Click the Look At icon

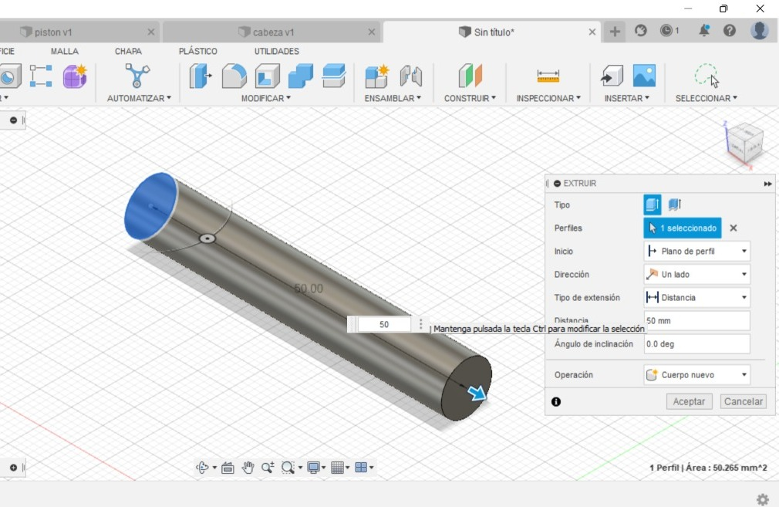pyautogui.click(x=228, y=467)
